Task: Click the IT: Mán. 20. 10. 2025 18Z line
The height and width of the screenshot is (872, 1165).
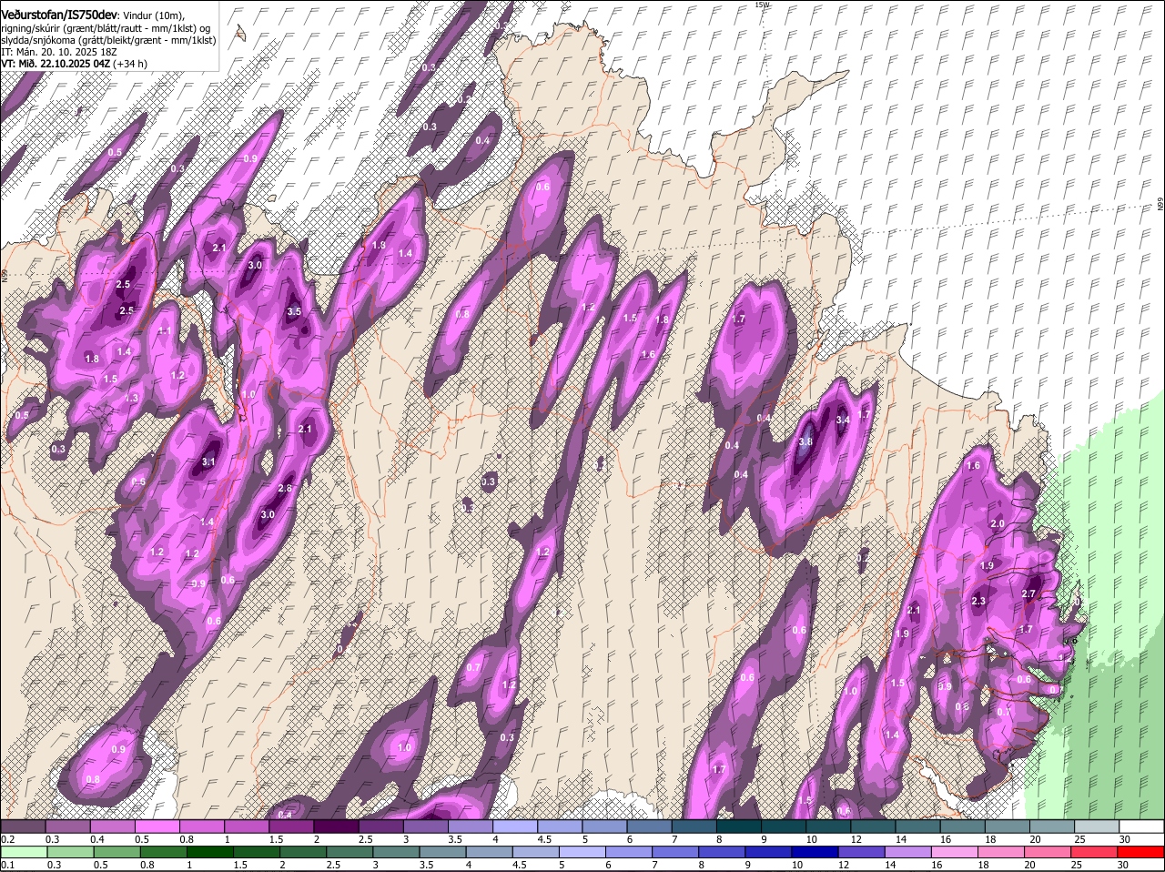Action: (59, 52)
